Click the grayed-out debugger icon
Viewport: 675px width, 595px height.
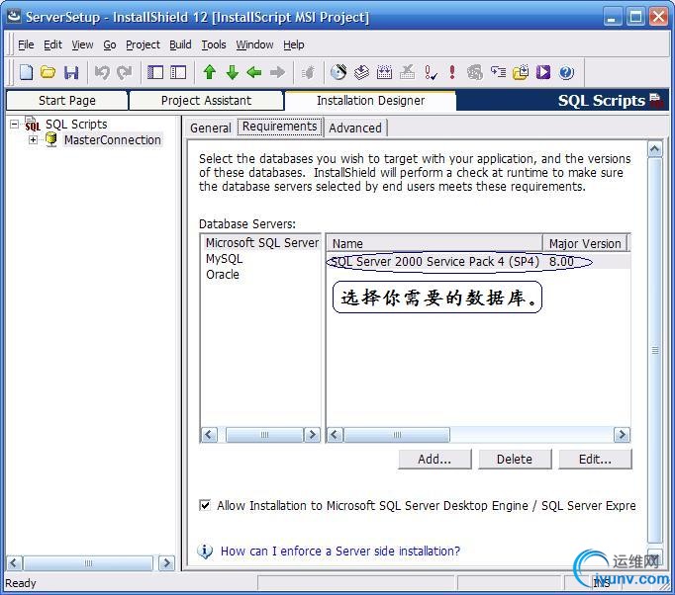click(x=475, y=72)
